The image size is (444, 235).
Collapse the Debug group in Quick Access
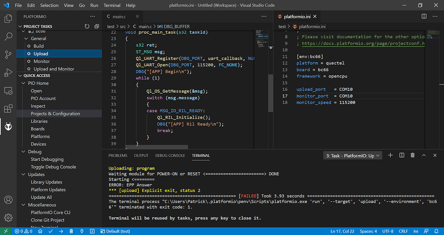[x=24, y=152]
